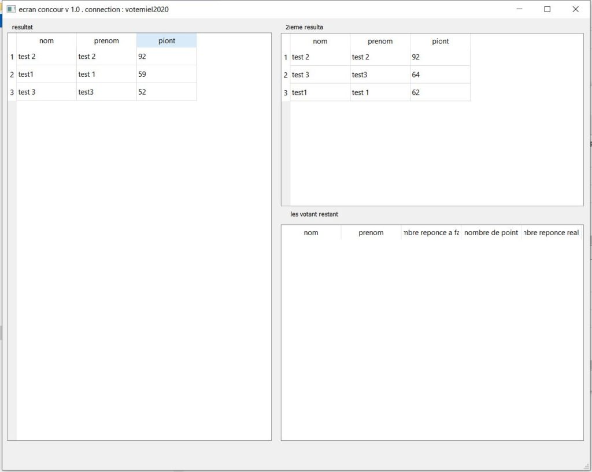Sort resultat table by piont column
592x472 pixels.
click(x=166, y=41)
